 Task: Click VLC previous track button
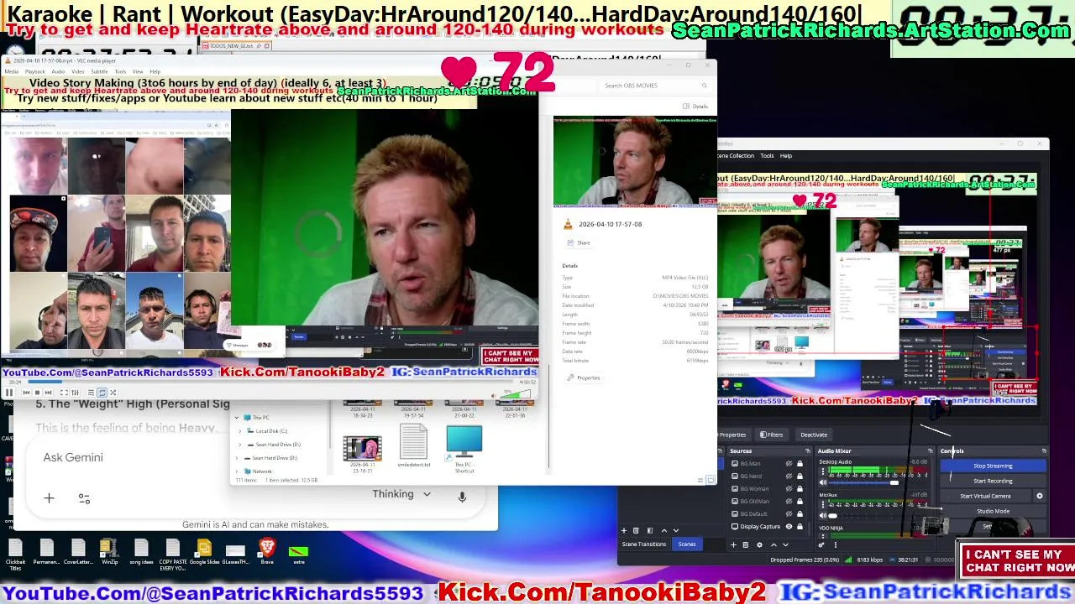(x=26, y=393)
